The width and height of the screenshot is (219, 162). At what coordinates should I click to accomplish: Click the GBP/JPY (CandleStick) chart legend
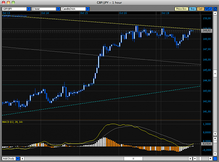(x=14, y=16)
